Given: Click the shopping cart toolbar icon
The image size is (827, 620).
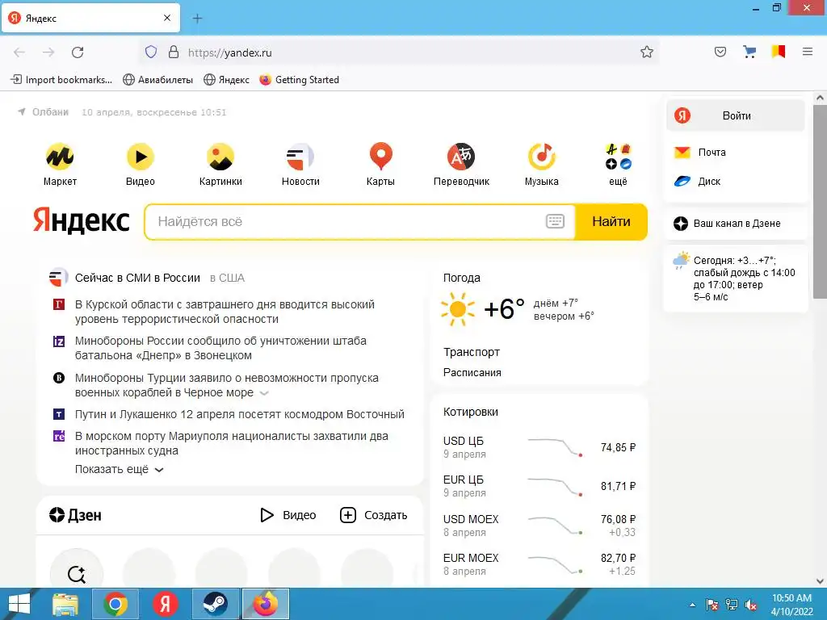Looking at the screenshot, I should point(749,52).
